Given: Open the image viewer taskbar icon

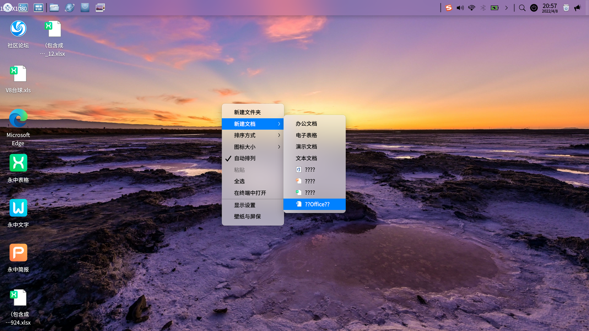Looking at the screenshot, I should click(100, 7).
